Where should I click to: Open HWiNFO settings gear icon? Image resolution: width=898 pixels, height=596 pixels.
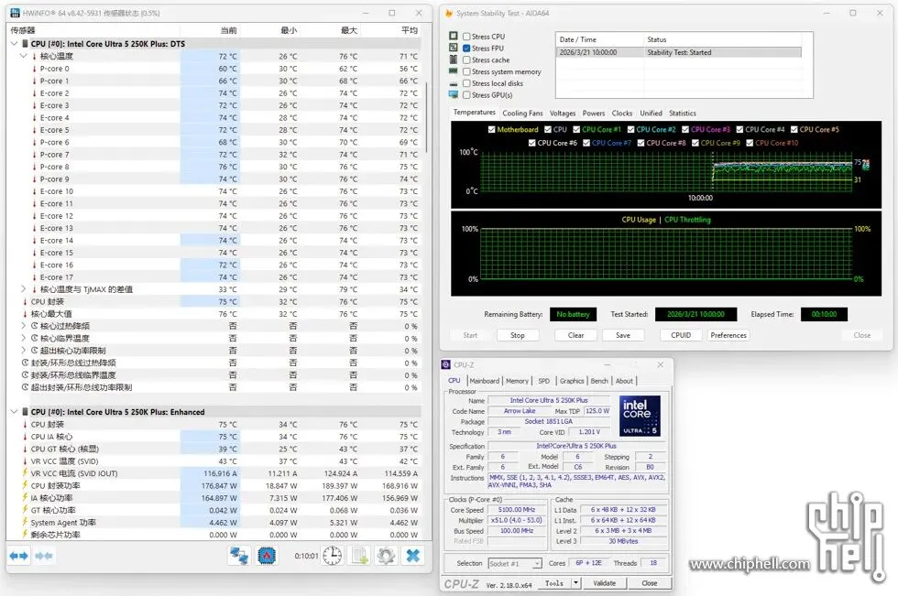(x=386, y=556)
